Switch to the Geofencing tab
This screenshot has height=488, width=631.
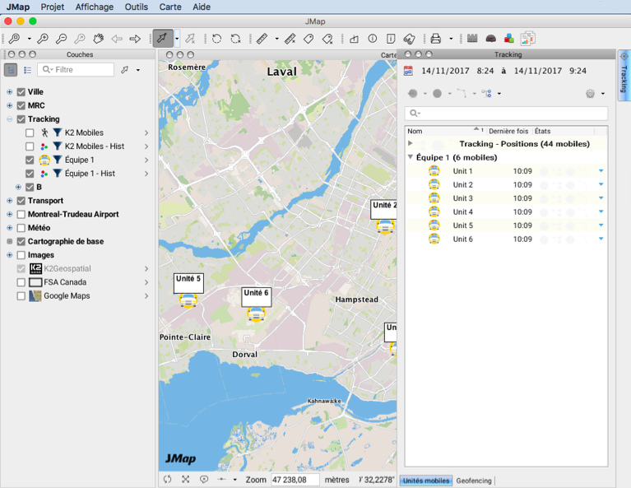[475, 481]
